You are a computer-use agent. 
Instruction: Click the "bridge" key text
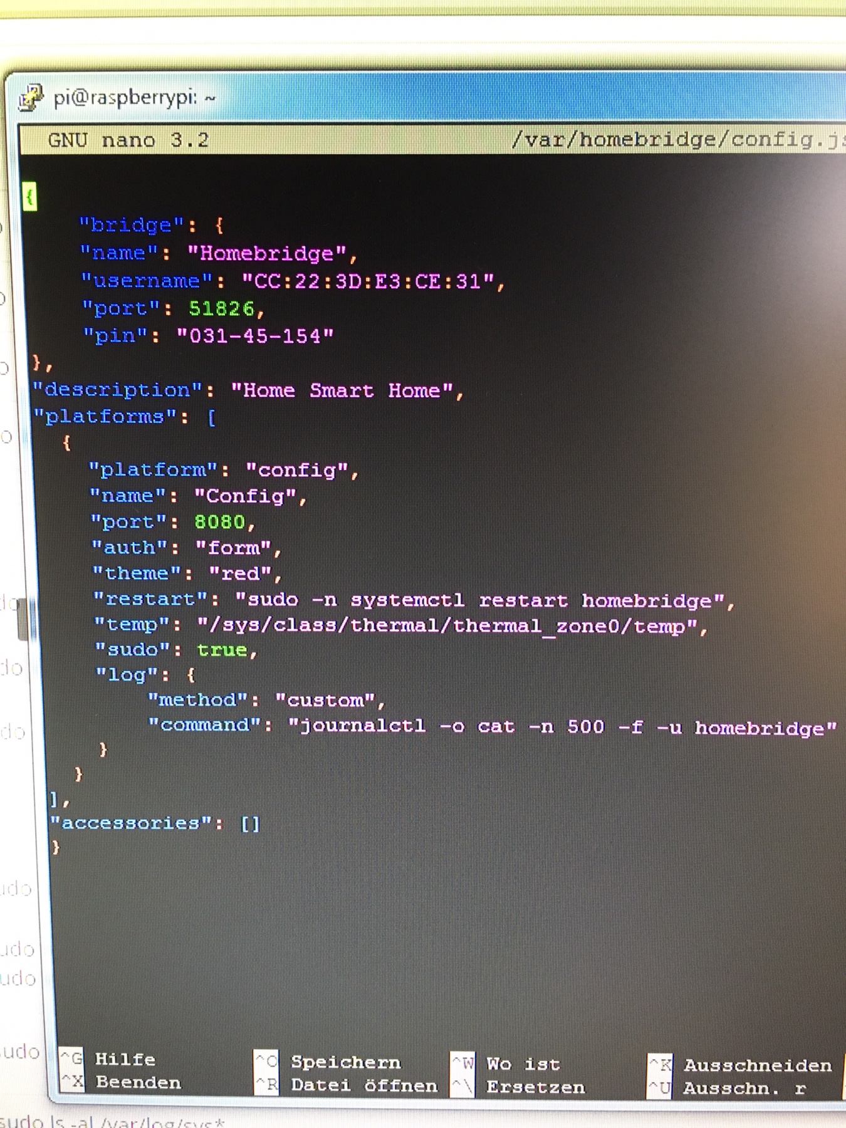click(131, 225)
